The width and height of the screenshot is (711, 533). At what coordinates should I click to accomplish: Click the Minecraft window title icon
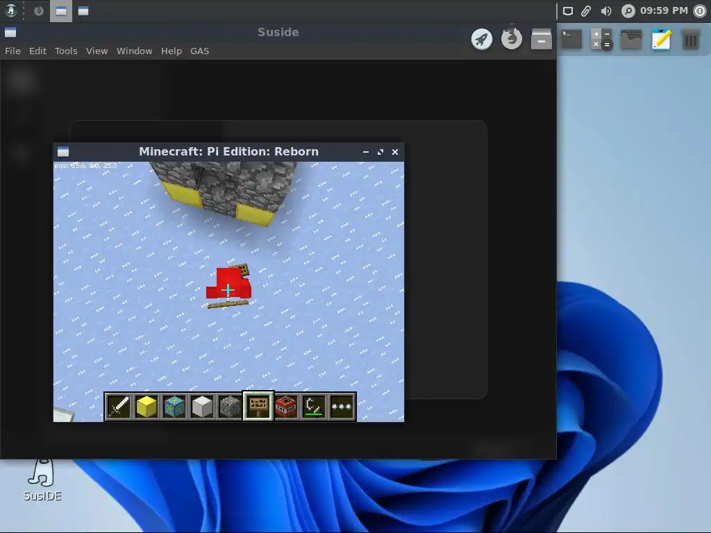[x=63, y=151]
